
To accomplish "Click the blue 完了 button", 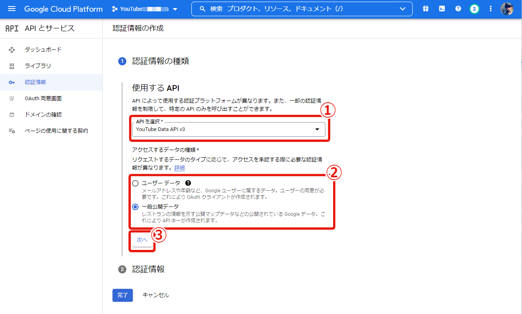I will point(123,295).
